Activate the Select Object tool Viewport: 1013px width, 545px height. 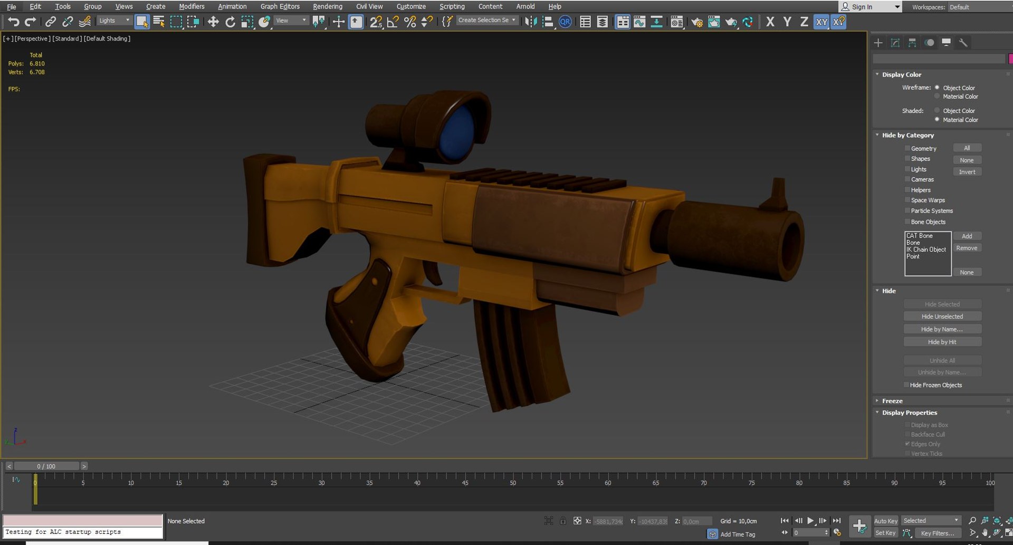pyautogui.click(x=142, y=22)
